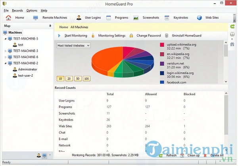Viewport: 238px width, 166px height.
Task: Expand the TEST-MACHINE-3 tree node
Action: 6,51
